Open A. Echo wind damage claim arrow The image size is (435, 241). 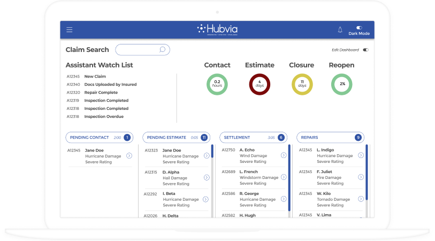[x=284, y=155]
